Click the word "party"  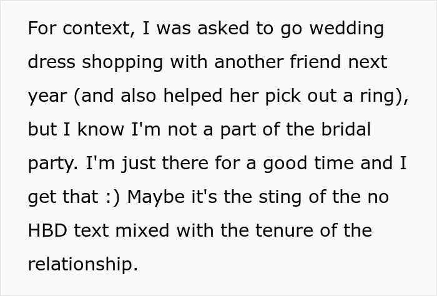coord(52,164)
